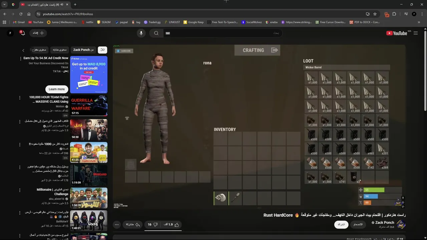Screen dimensions: 427x240
Task: Close the current YouTube tab
Action: (x=67, y=5)
